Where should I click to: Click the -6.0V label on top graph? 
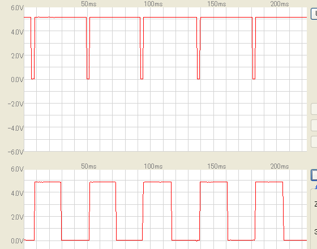[x=16, y=152]
